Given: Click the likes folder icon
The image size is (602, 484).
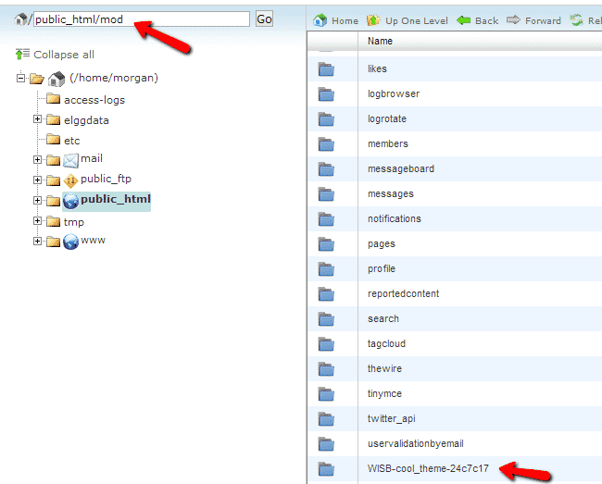Looking at the screenshot, I should click(326, 69).
